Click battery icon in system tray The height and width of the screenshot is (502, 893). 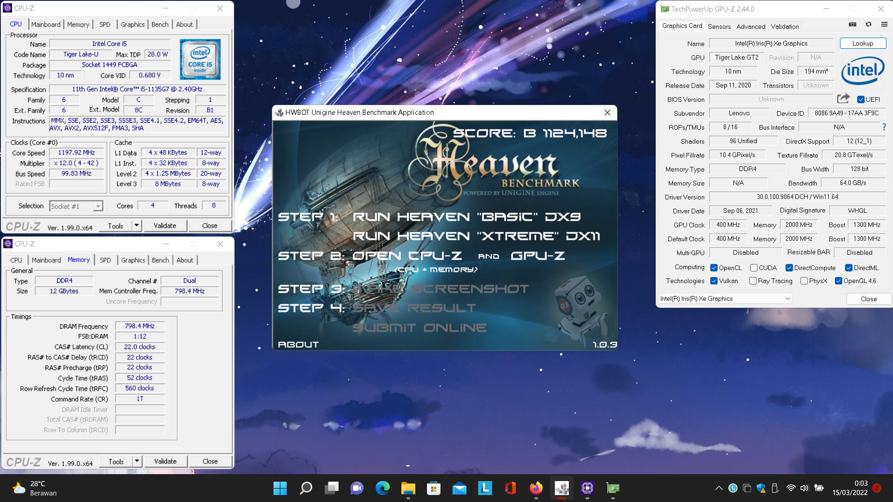point(819,488)
